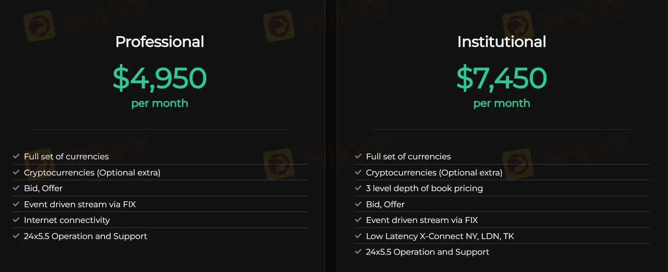Click checkmark beside Professional Bid, Offer

coord(16,188)
